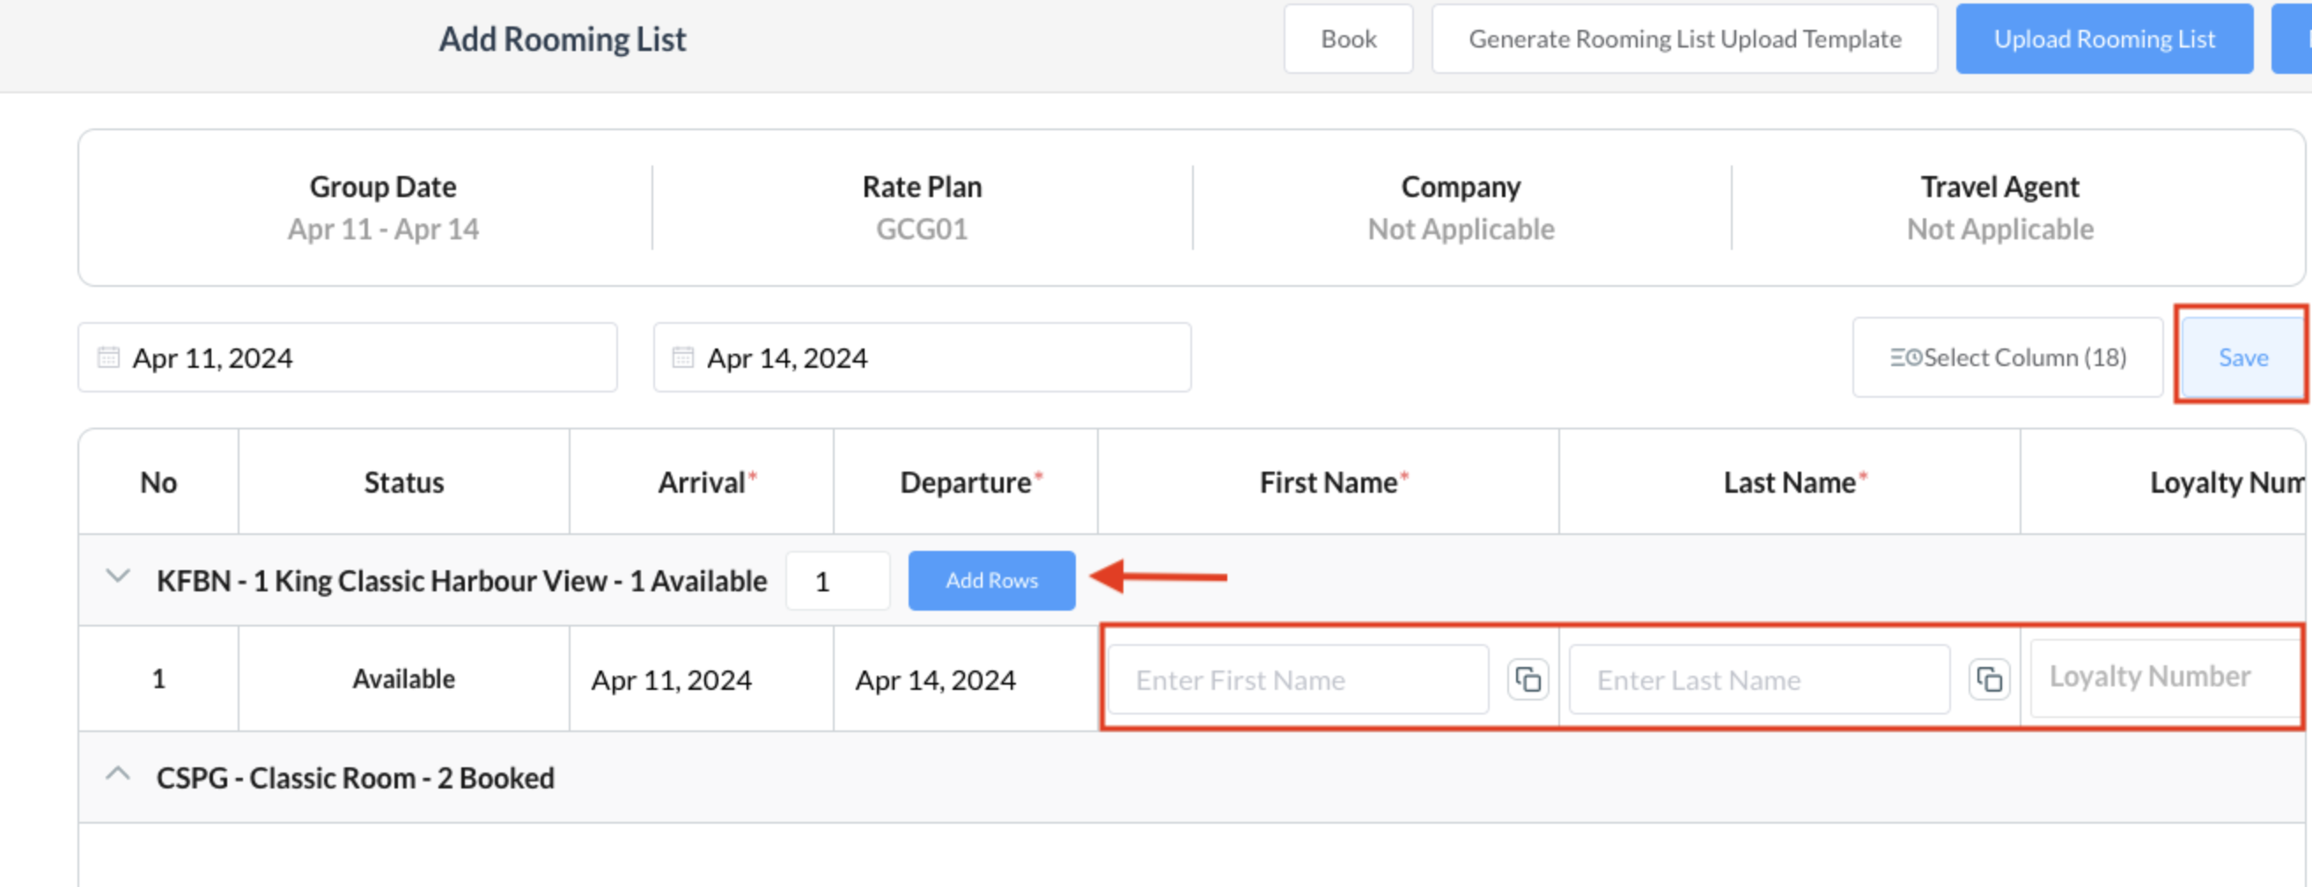This screenshot has width=2312, height=887.
Task: Click the First Name column header
Action: click(x=1328, y=482)
